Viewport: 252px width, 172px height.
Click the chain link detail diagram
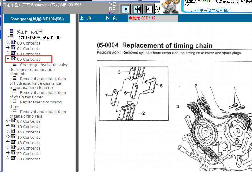(x=134, y=94)
